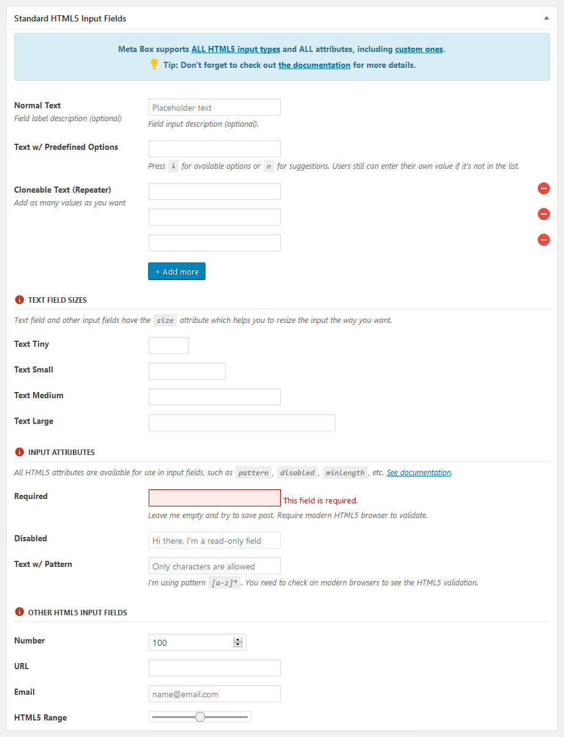Decrement the Number field value
This screenshot has height=737, width=564.
pos(238,645)
